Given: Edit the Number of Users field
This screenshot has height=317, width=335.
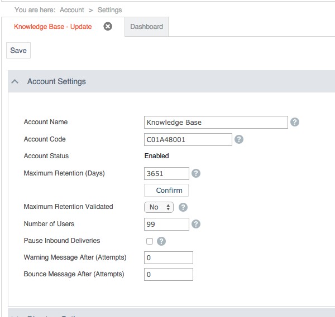Looking at the screenshot, I should click(x=166, y=224).
